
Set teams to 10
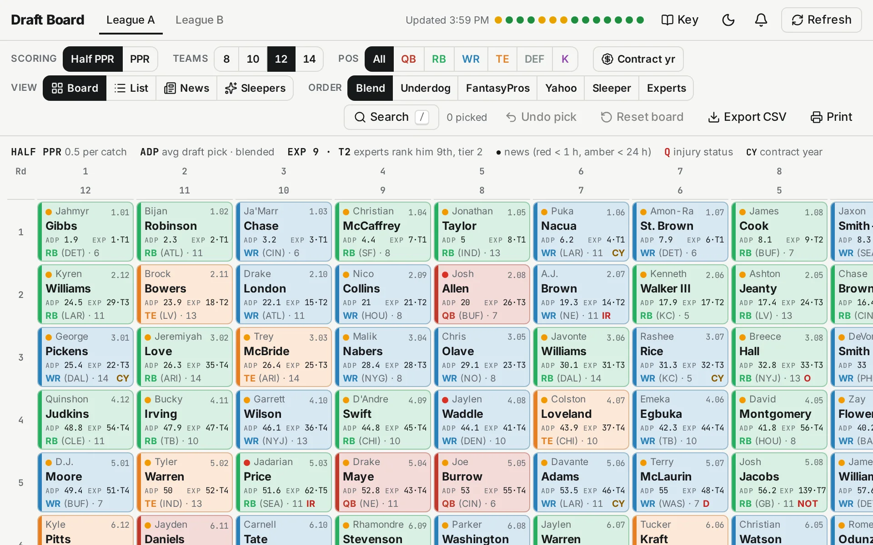pyautogui.click(x=253, y=59)
